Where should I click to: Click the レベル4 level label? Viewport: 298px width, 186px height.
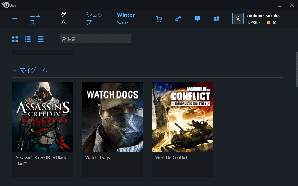pyautogui.click(x=254, y=23)
